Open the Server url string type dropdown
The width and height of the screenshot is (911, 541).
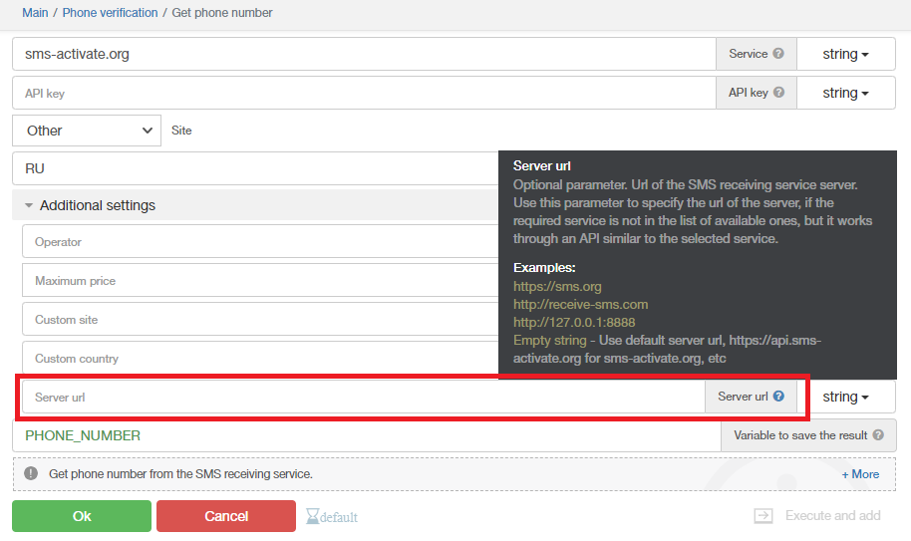click(x=845, y=398)
